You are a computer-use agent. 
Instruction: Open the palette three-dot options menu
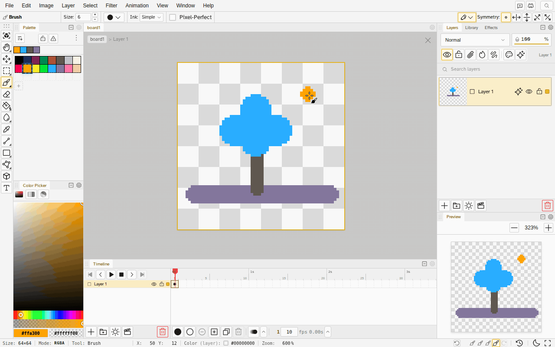point(76,38)
